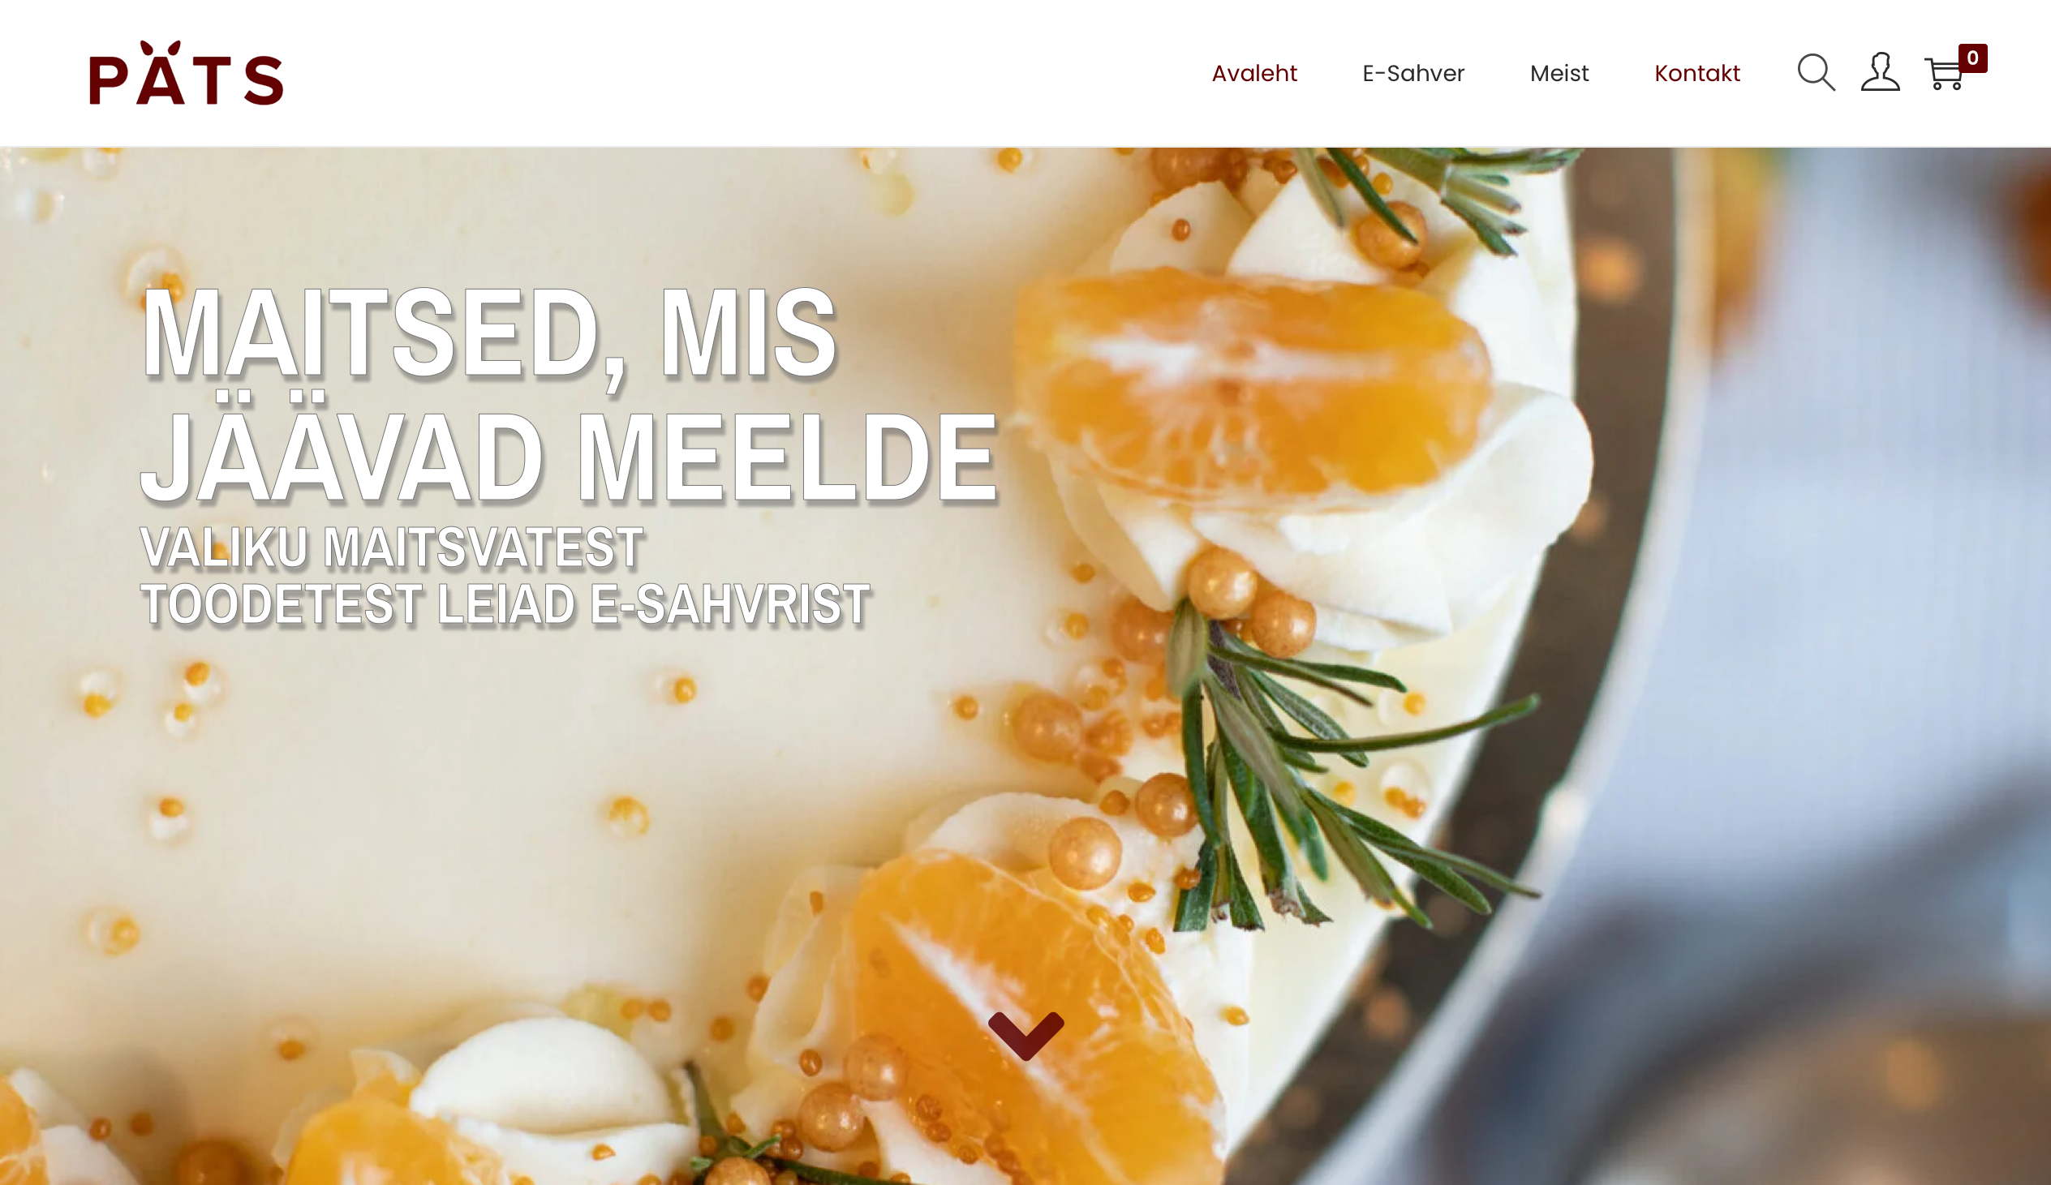
Task: Click "TOODETEST LEIAD E-SAHVRIST" text
Action: (x=505, y=605)
